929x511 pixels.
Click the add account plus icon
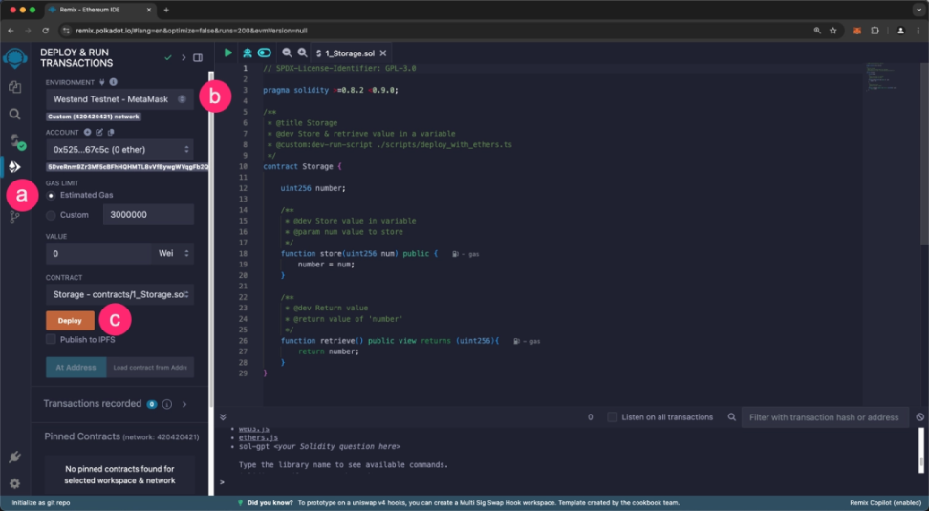pos(87,132)
